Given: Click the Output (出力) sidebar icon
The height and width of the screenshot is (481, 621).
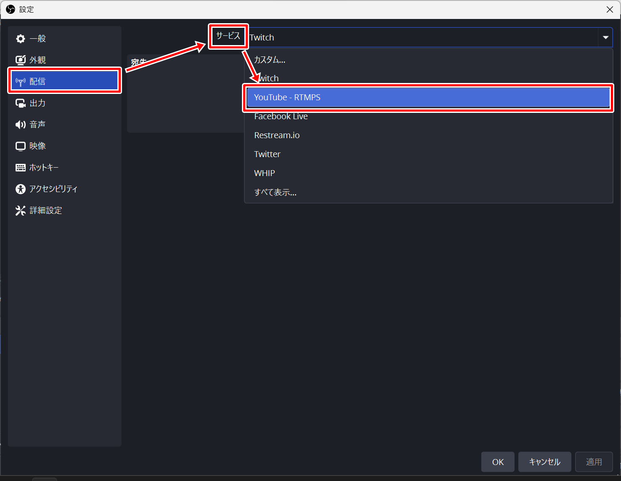Looking at the screenshot, I should [21, 103].
